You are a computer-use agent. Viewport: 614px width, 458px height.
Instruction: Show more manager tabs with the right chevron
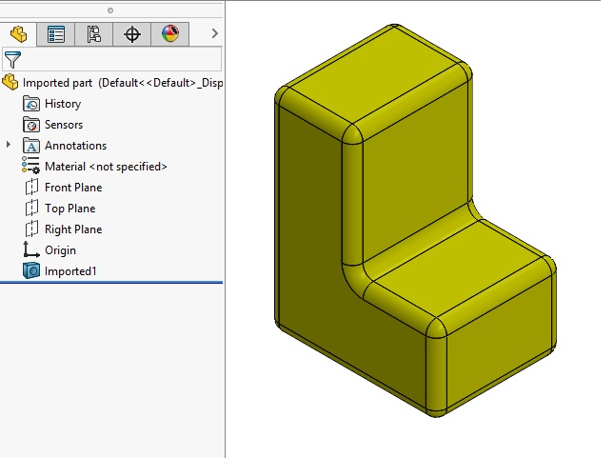coord(214,33)
